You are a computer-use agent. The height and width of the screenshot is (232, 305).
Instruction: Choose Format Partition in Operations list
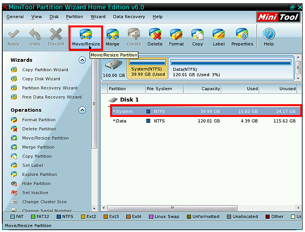point(33,120)
